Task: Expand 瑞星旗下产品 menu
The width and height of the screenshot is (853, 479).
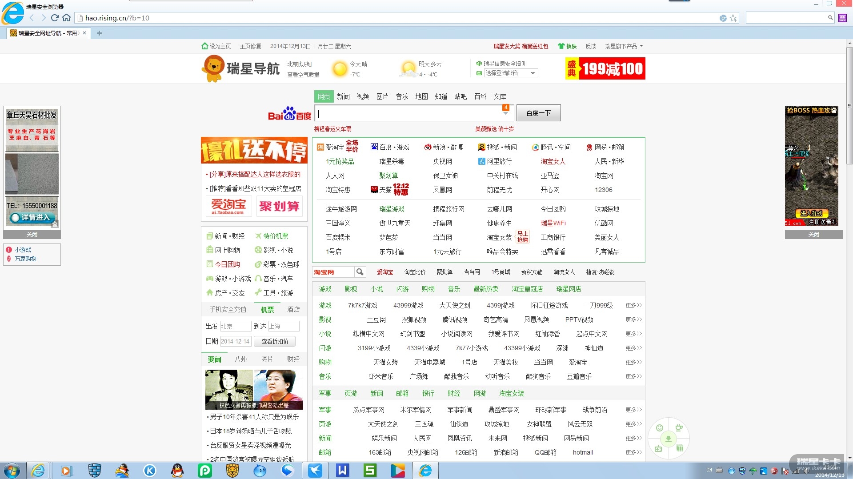Action: [x=624, y=46]
